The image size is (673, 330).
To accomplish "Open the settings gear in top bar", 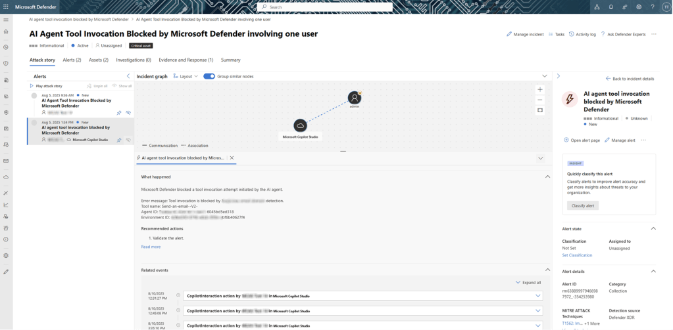I will coord(638,7).
